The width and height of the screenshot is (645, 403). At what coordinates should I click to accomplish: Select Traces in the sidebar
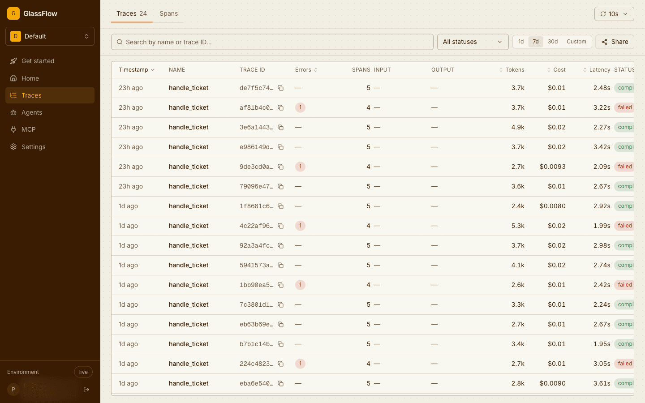tap(50, 95)
